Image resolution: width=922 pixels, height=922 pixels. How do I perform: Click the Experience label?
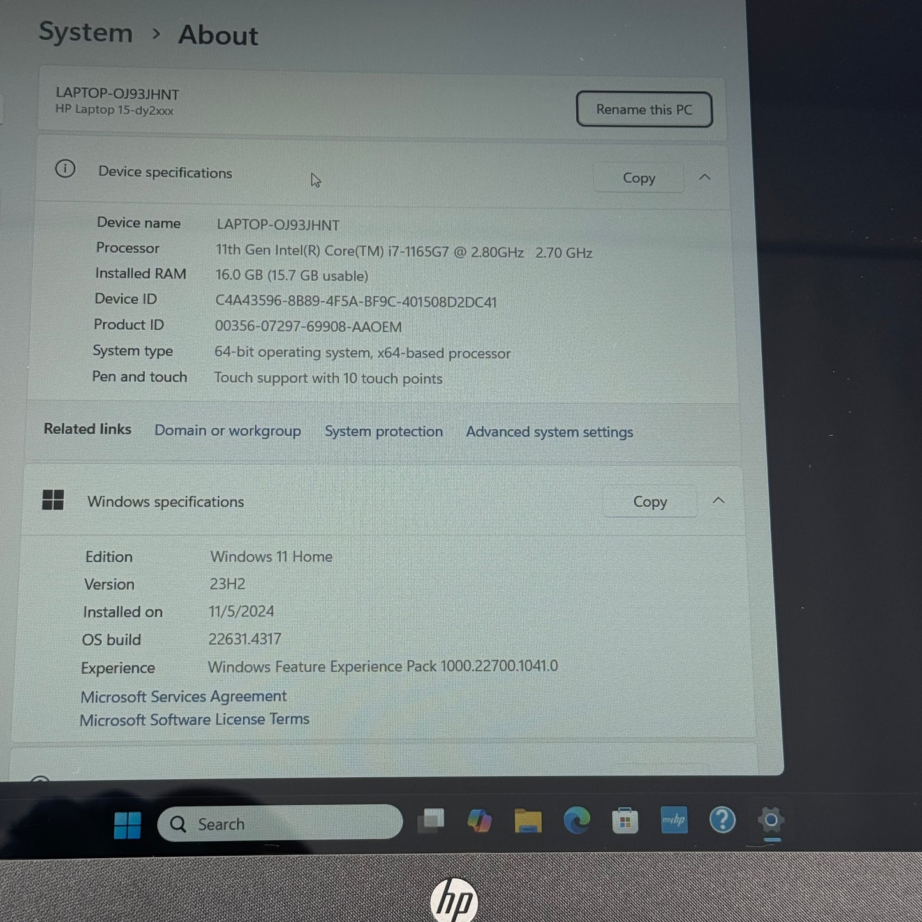click(118, 668)
